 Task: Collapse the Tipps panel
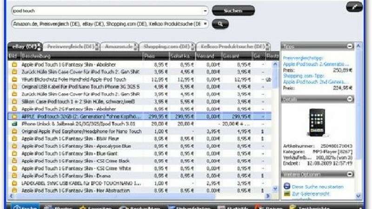point(350,46)
